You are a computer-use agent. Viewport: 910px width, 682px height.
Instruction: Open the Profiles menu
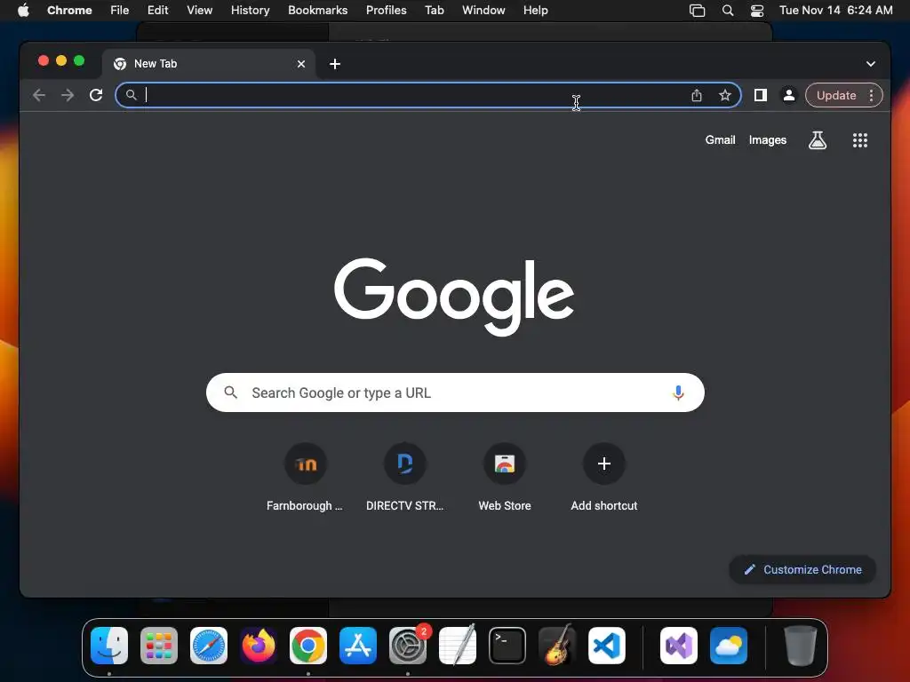(386, 11)
